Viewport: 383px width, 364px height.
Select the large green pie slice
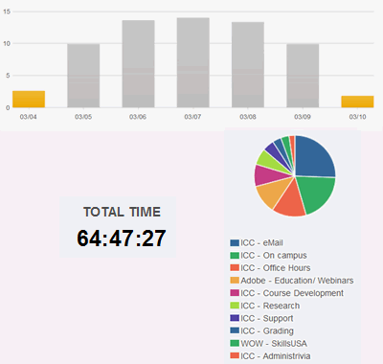click(318, 193)
